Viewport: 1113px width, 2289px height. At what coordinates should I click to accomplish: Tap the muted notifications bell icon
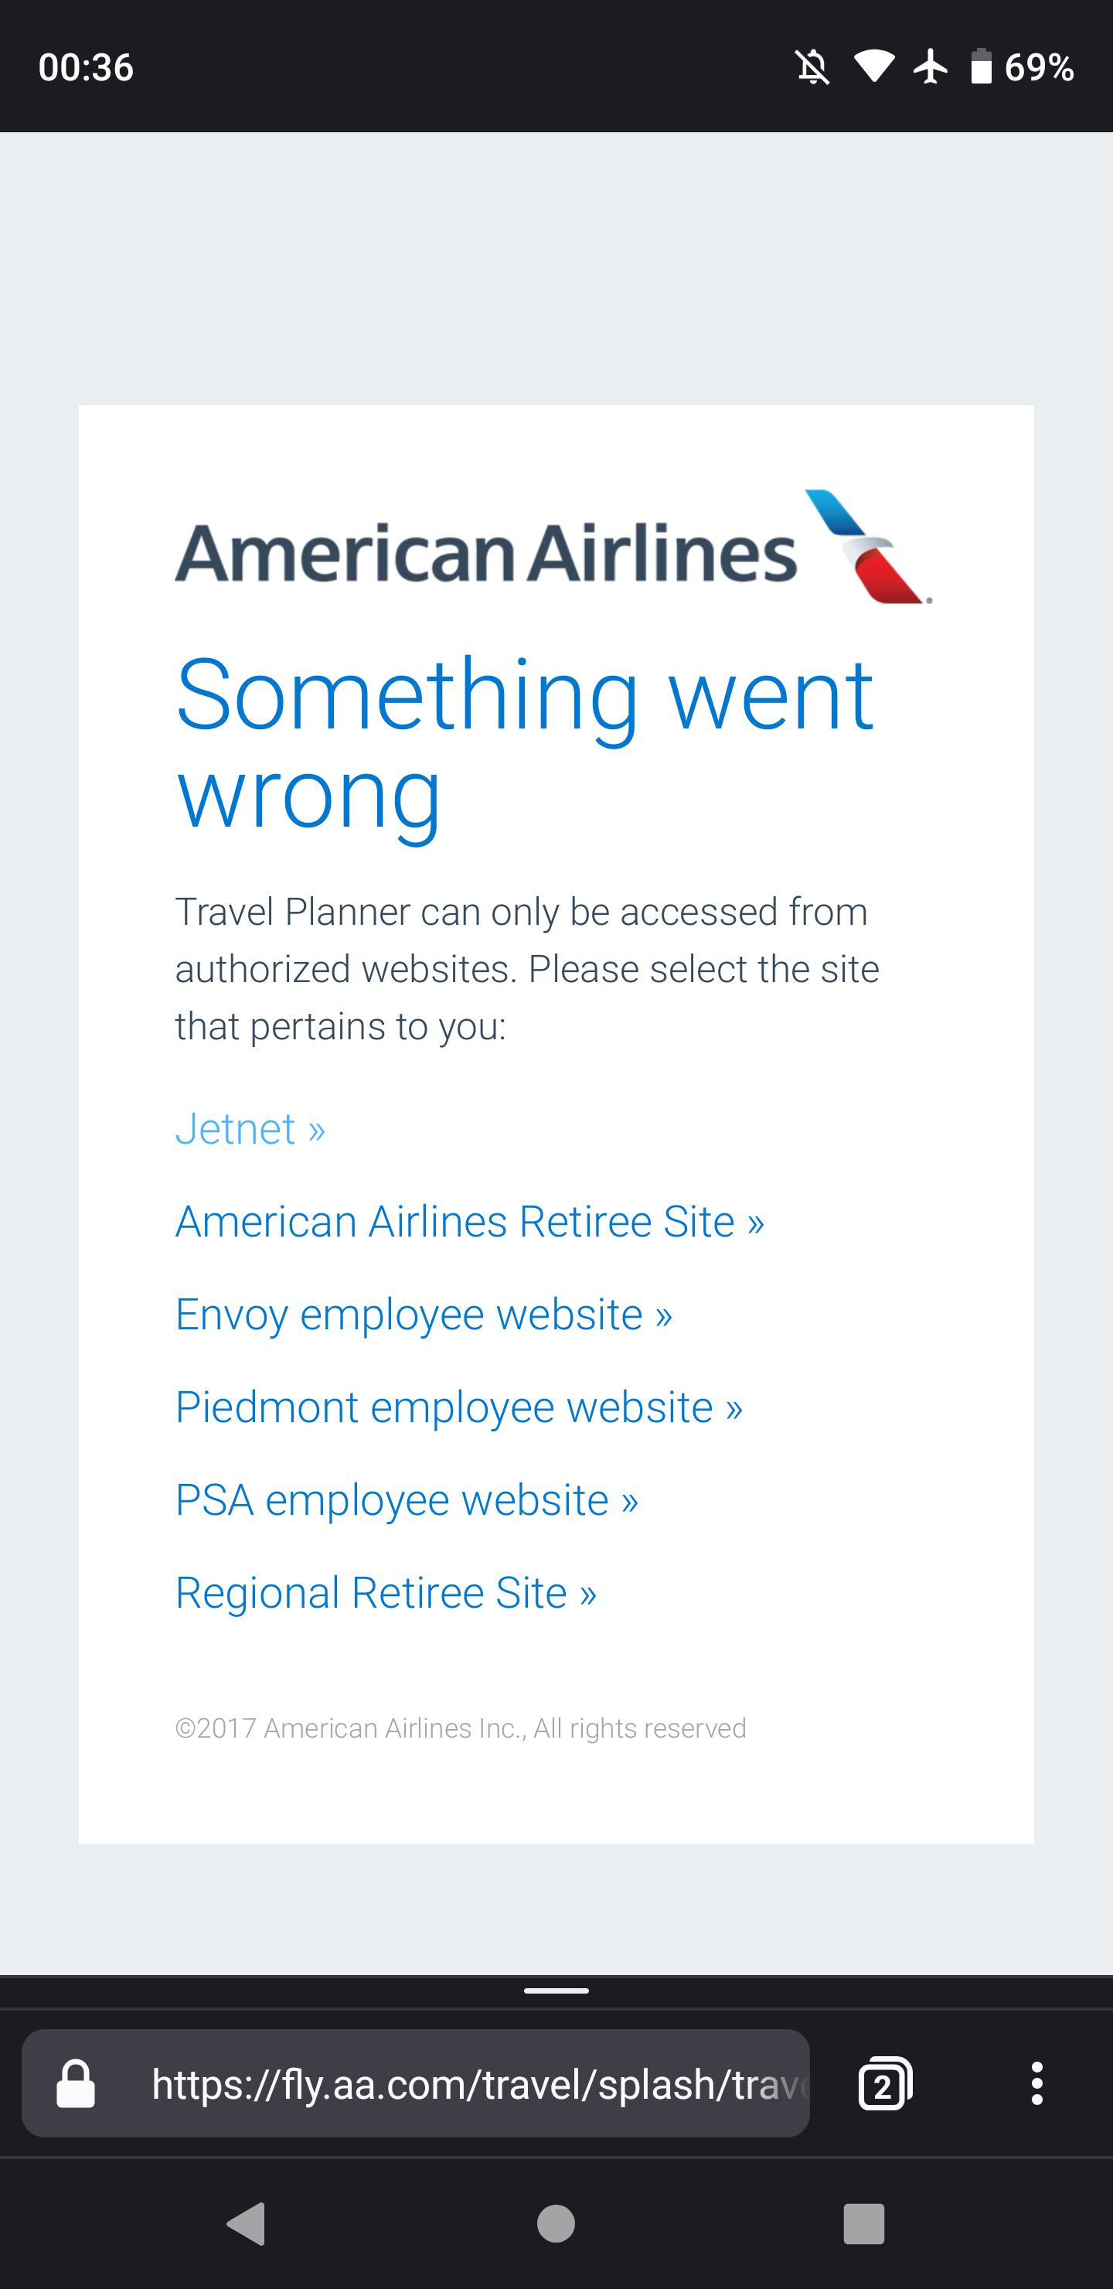point(812,67)
